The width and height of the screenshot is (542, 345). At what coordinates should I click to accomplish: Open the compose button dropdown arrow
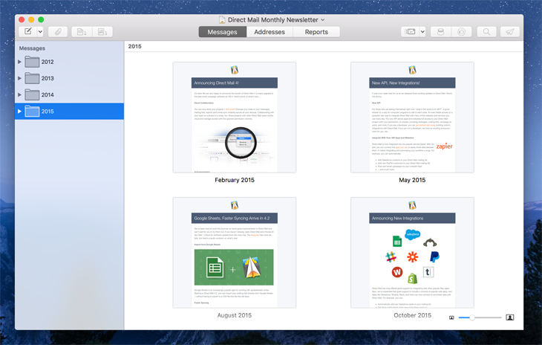[40, 32]
